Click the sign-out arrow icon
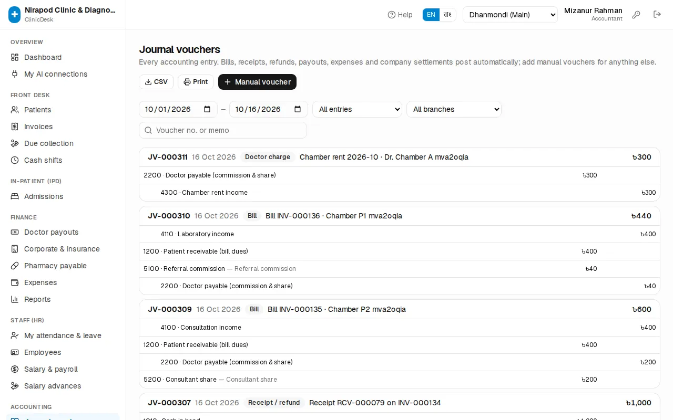 pos(657,15)
